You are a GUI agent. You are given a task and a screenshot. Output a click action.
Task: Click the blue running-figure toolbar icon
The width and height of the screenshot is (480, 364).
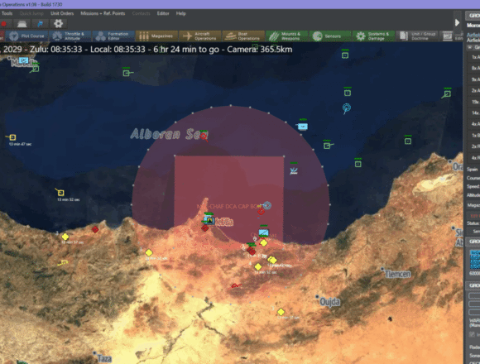tap(40, 23)
